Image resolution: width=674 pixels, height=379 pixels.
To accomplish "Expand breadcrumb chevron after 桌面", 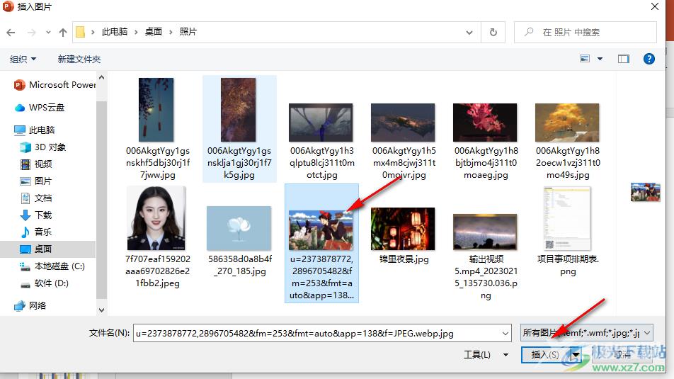I will tap(171, 33).
